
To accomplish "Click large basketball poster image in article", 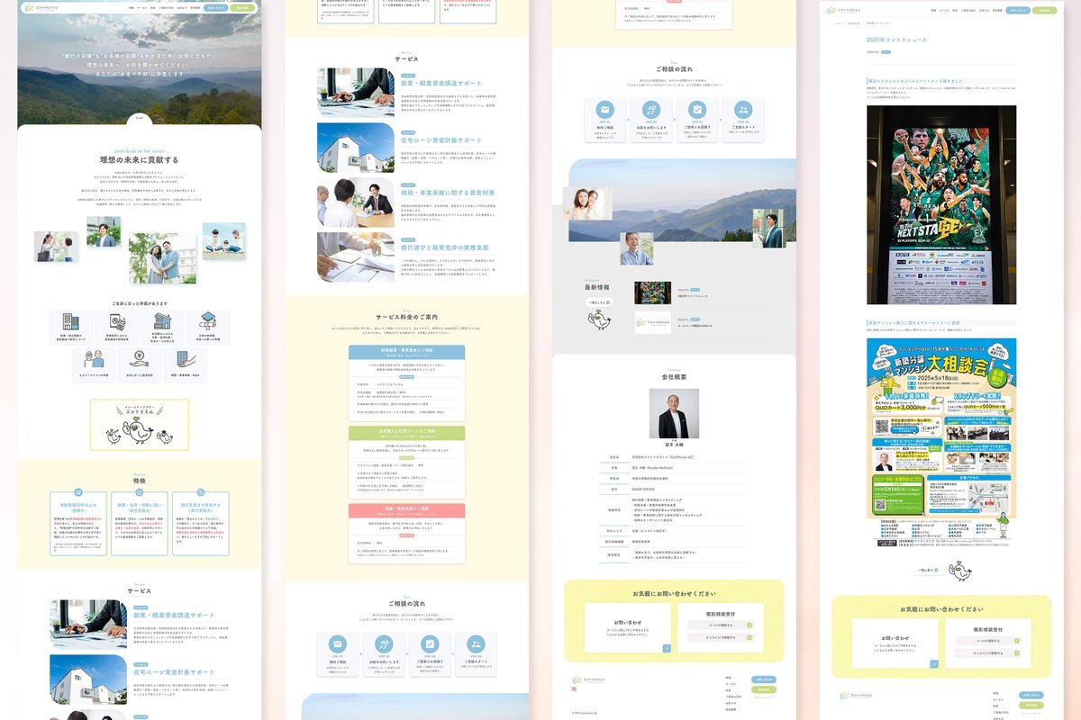I will pos(941,205).
